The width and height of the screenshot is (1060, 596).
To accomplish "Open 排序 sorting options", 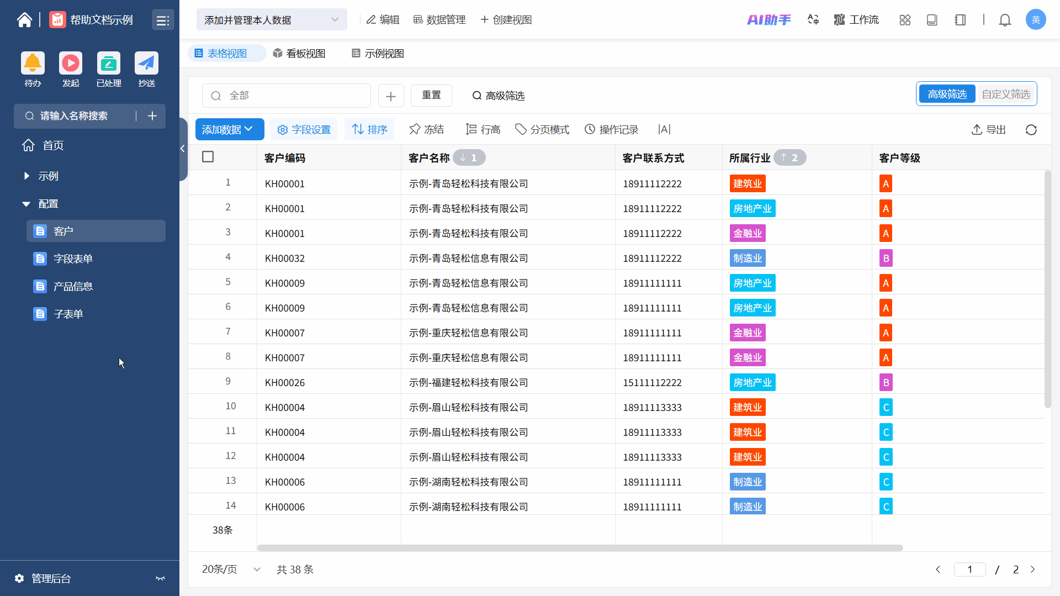I will pos(369,129).
